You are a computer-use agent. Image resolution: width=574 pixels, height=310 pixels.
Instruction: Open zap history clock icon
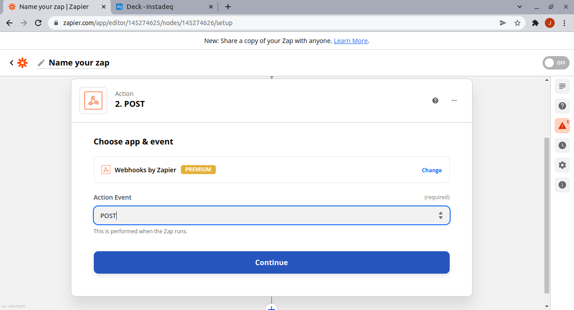562,145
